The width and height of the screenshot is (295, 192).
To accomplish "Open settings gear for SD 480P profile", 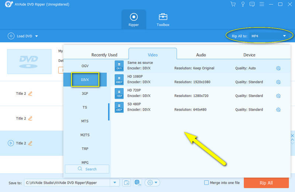I will click(x=278, y=109).
